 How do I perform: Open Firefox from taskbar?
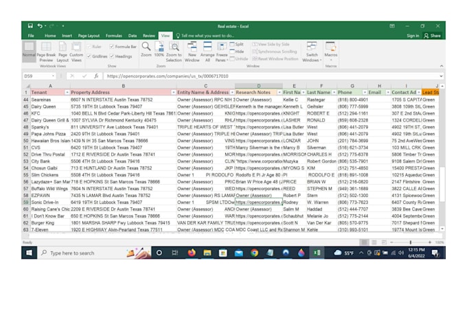192,253
